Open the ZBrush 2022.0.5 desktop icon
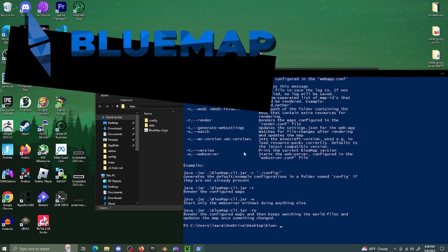Viewport: 448px width, 252px height. point(8,129)
